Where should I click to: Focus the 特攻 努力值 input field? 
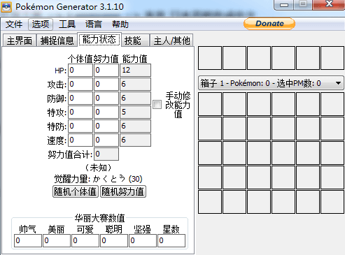tap(106, 112)
